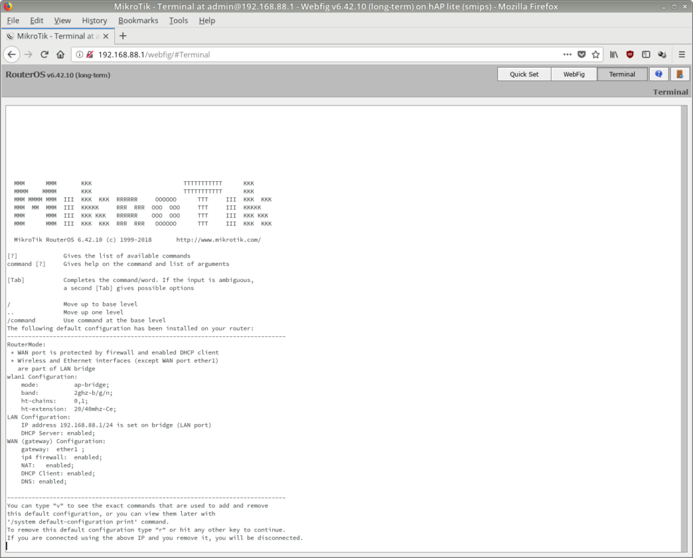Open the Firefox Library
This screenshot has width=693, height=558.
tap(614, 54)
